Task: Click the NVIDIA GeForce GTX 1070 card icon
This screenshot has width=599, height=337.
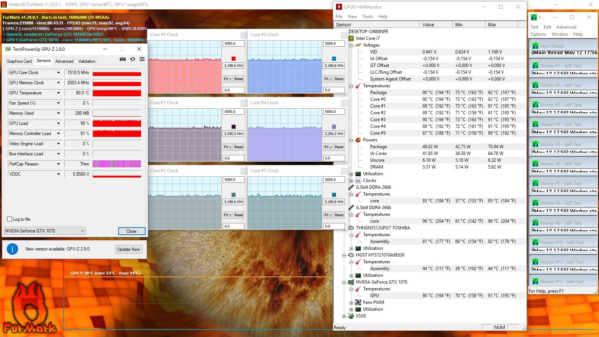Action: point(351,282)
